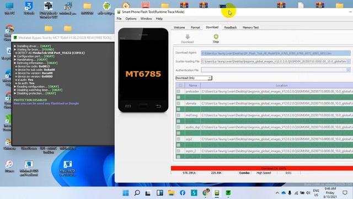Open the notification center icon

345,193
